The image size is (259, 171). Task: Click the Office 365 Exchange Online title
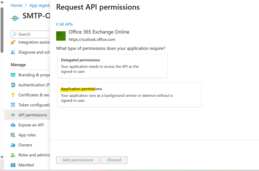click(99, 32)
